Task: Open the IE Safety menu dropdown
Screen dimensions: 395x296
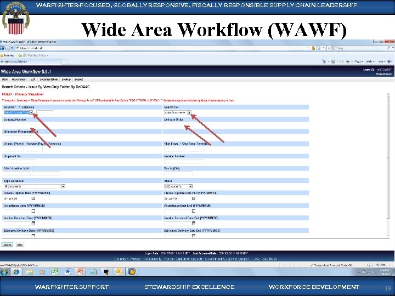Action: 370,61
